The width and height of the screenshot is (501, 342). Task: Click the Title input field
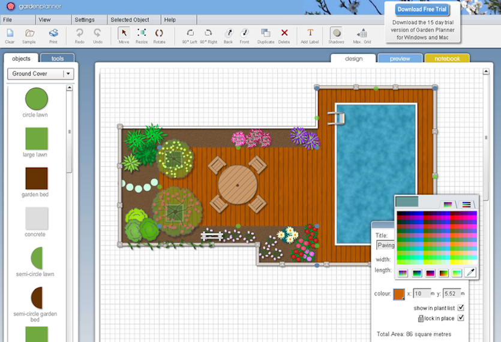click(x=386, y=245)
